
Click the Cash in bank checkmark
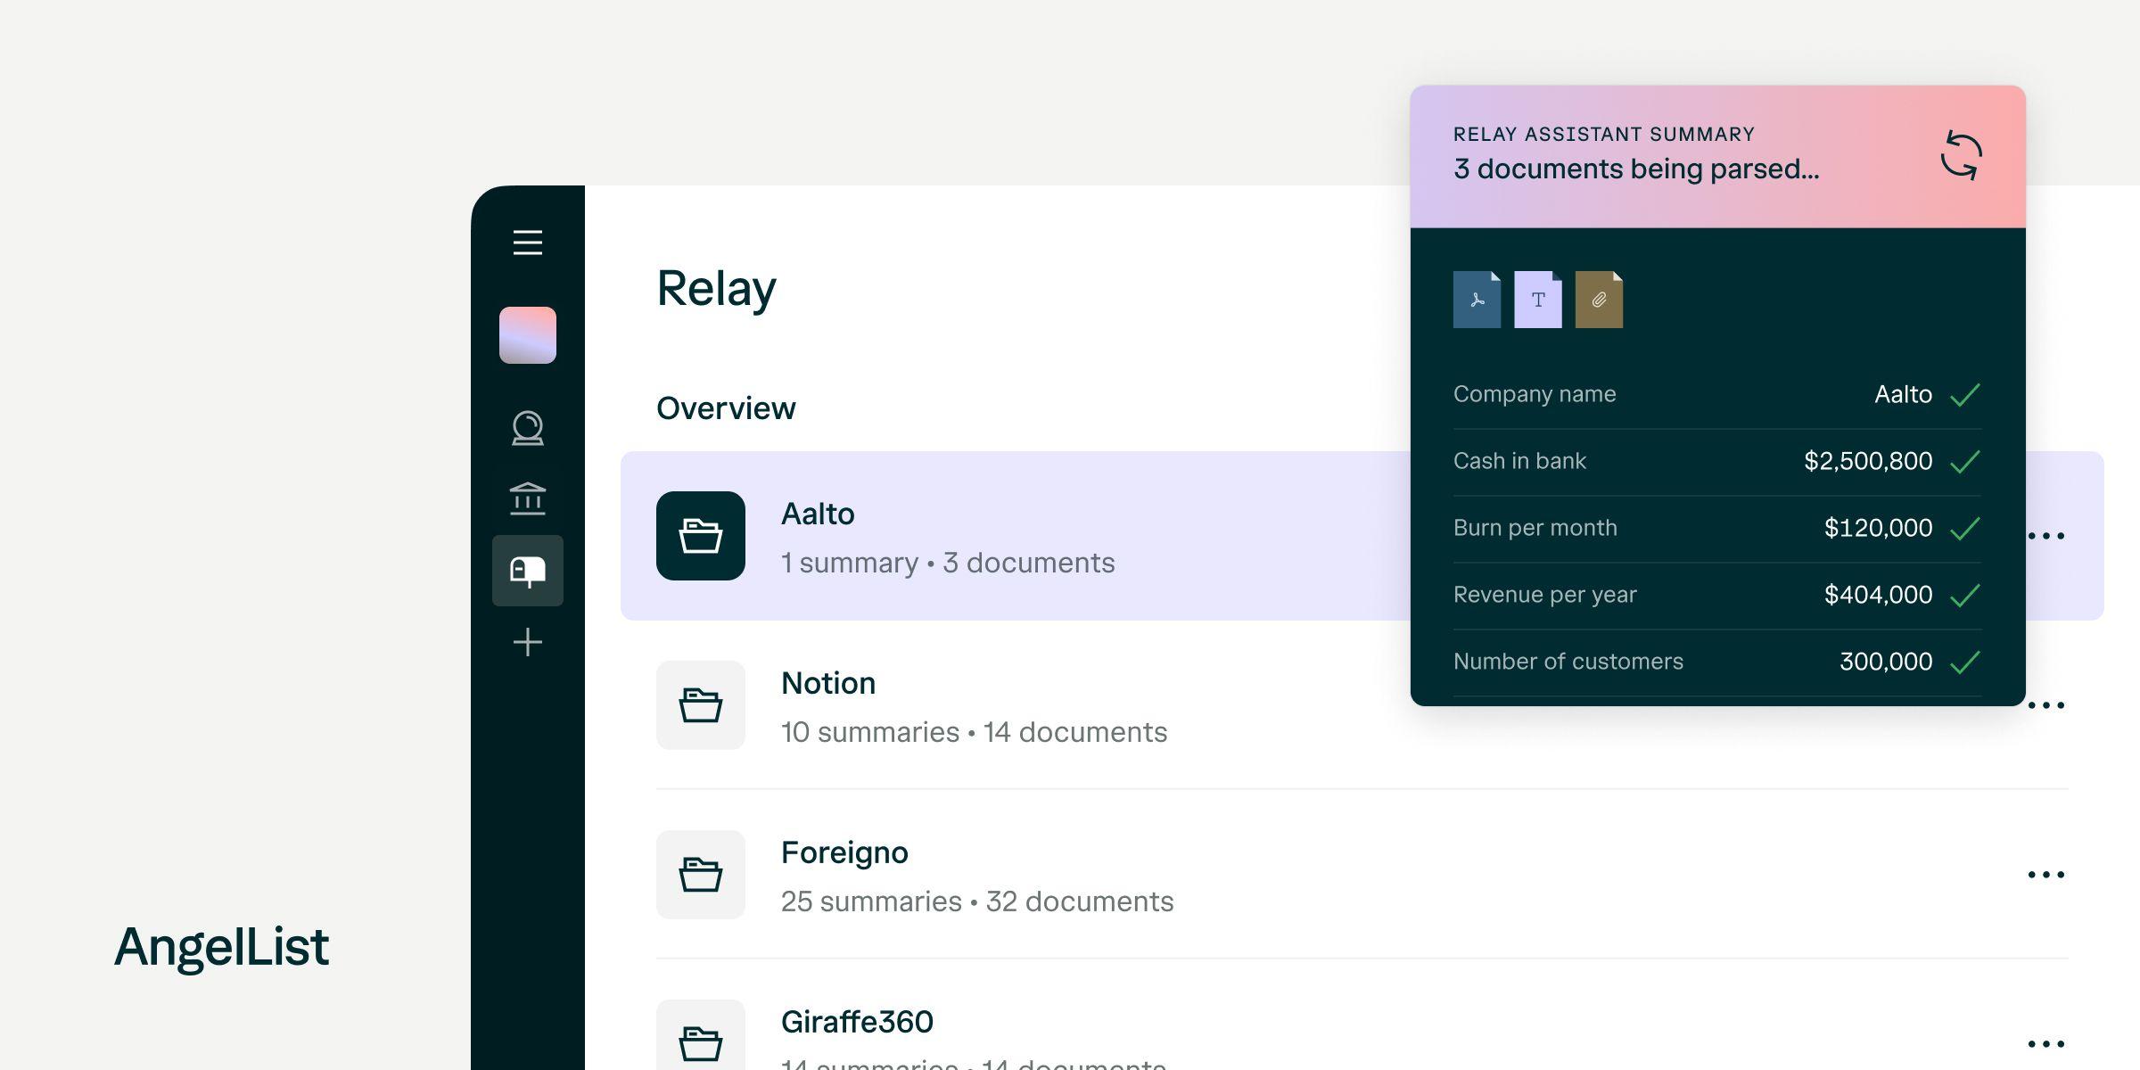1964,462
